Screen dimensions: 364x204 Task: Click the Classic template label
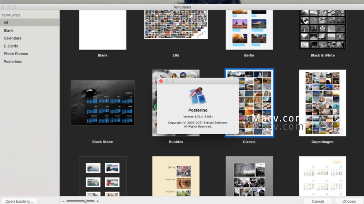pyautogui.click(x=249, y=142)
